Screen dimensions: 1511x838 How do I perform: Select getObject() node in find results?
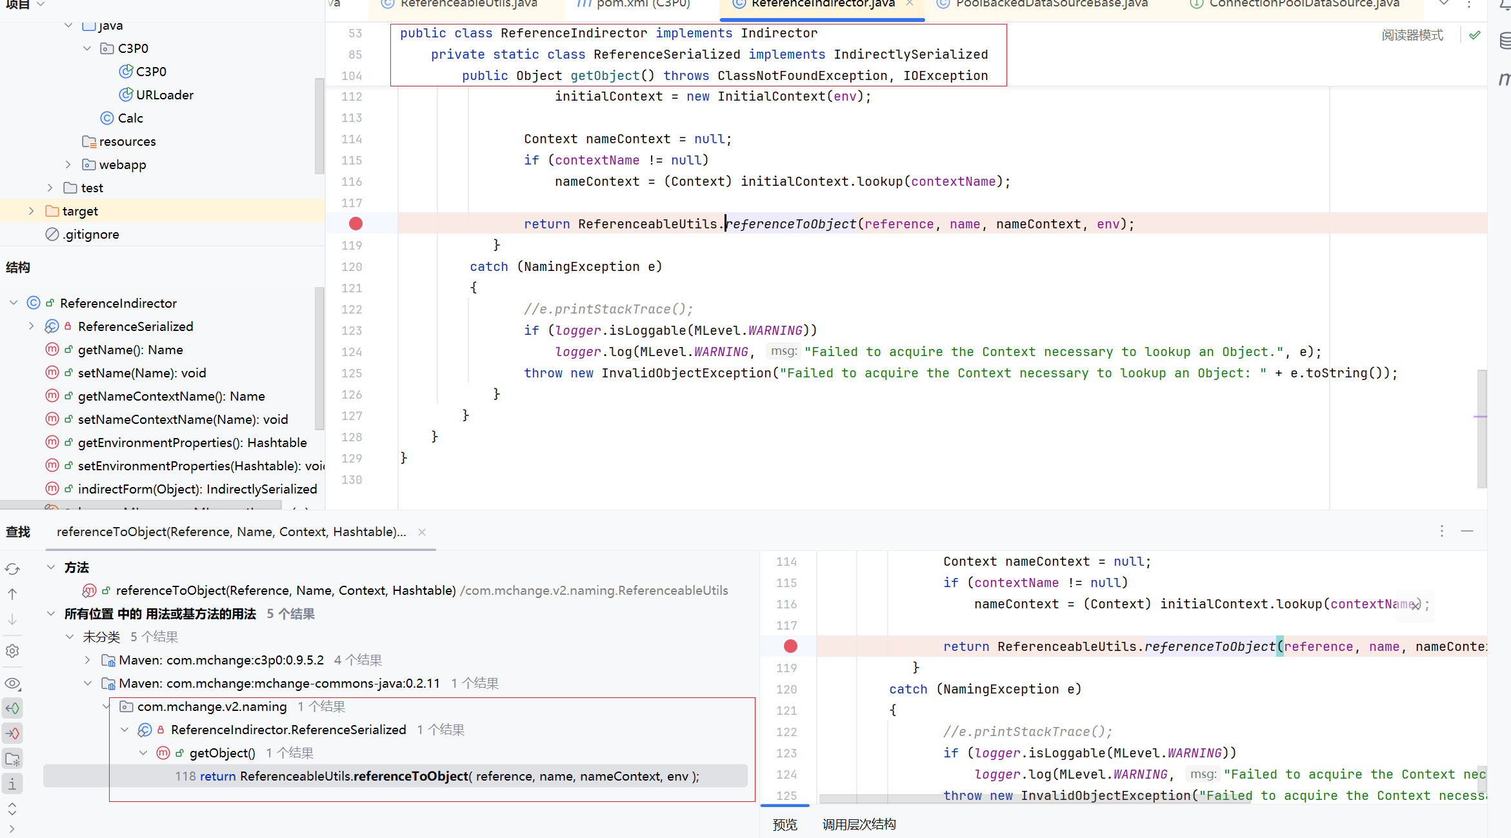click(x=222, y=753)
